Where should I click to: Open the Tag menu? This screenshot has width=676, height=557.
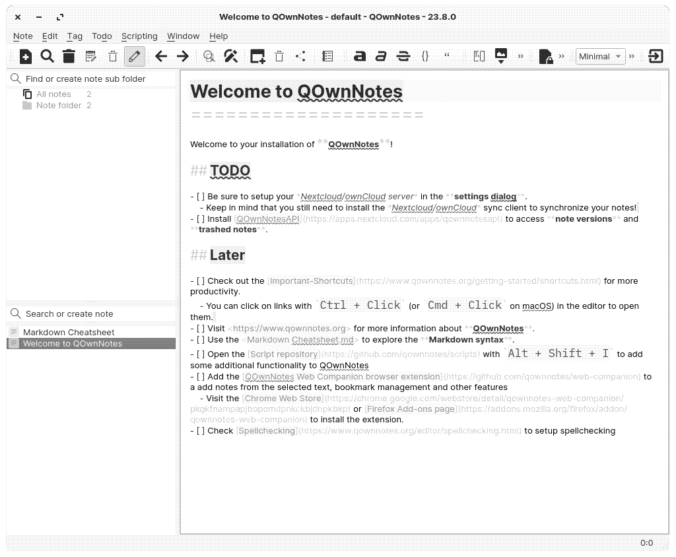tap(75, 36)
